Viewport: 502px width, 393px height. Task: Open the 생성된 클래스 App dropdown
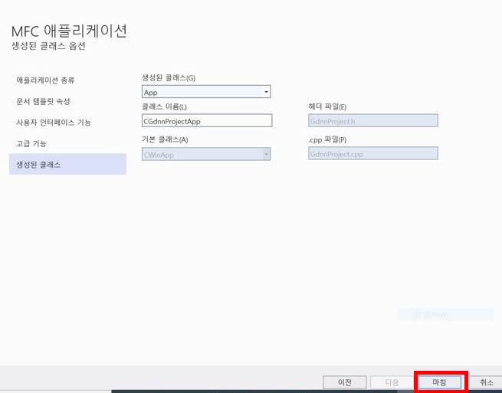(x=206, y=92)
